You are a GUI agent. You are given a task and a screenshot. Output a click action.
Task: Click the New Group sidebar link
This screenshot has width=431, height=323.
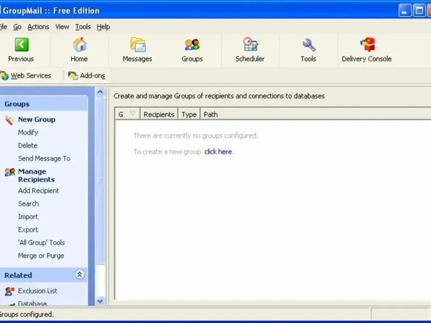(x=37, y=120)
